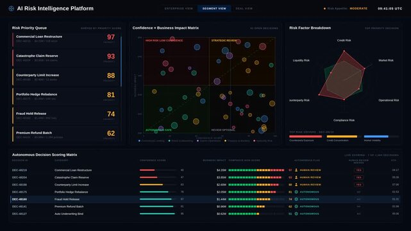Select the DEC-48127 decision ID
This screenshot has width=411, height=231.
(x=19, y=214)
